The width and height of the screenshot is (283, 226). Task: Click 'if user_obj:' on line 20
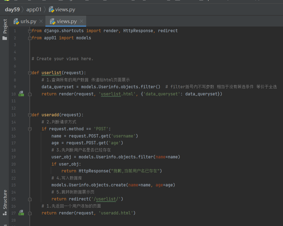(x=66, y=164)
